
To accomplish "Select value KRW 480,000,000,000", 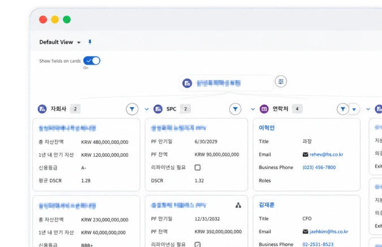I will point(105,142).
